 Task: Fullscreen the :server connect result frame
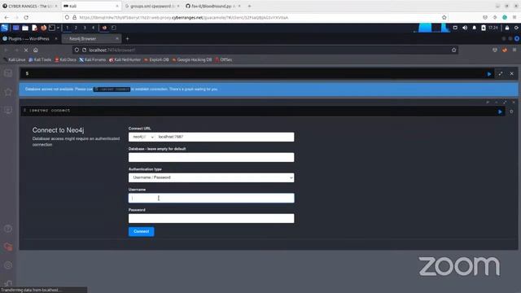(505, 103)
